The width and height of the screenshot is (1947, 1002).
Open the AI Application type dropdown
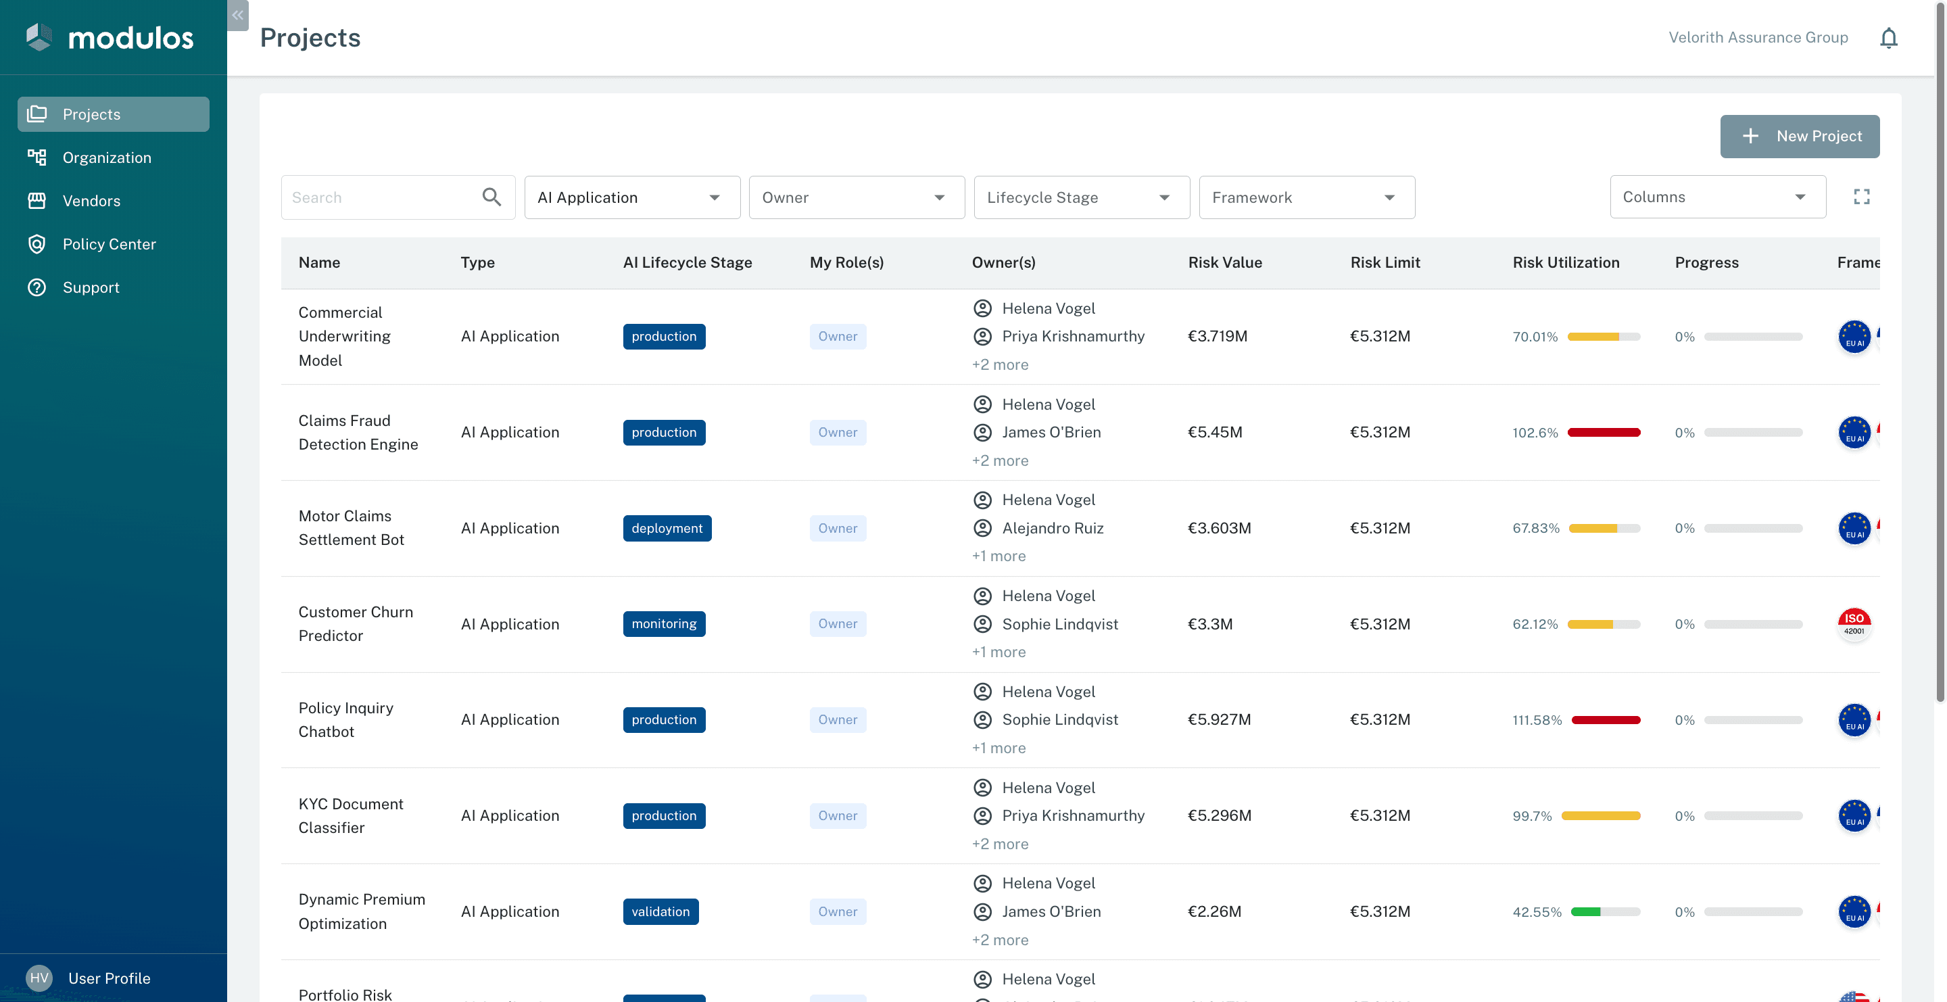(632, 197)
